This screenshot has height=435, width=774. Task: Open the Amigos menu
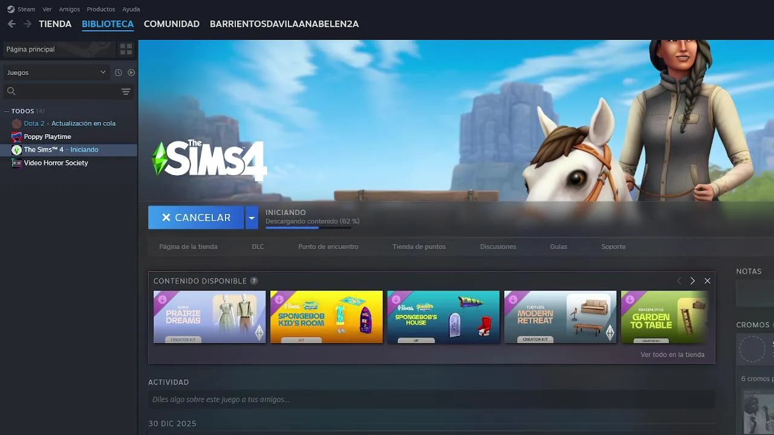70,9
